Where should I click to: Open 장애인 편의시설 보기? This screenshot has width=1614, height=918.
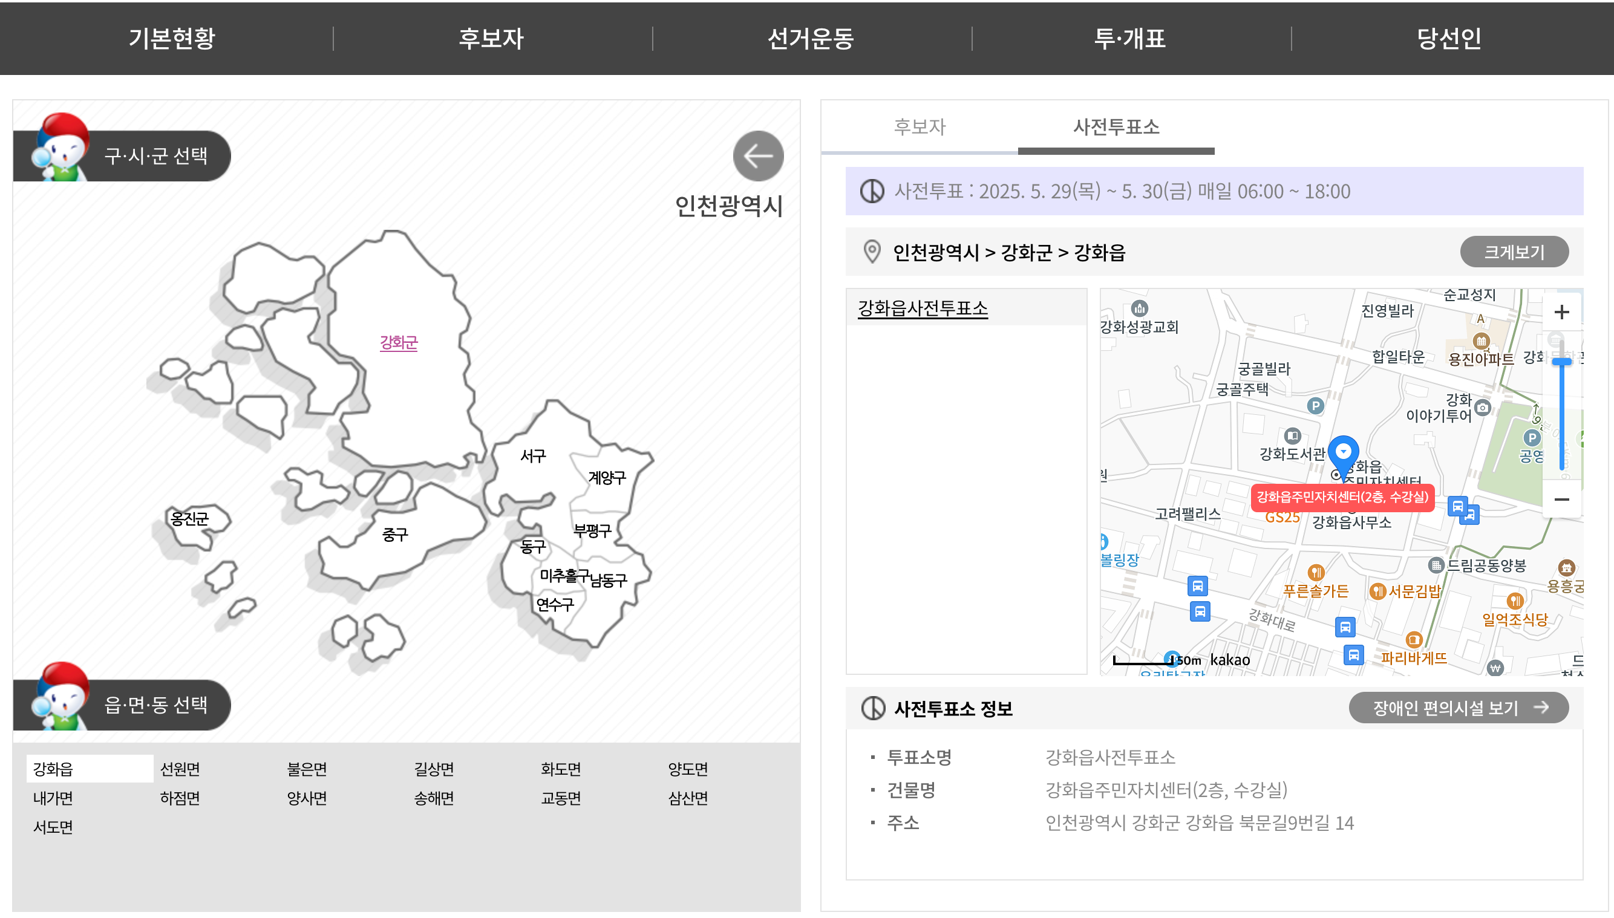click(x=1458, y=708)
